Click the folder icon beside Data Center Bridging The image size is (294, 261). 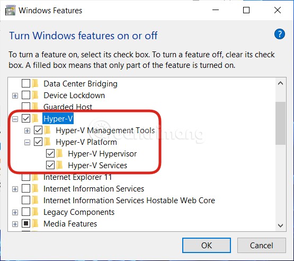[35, 84]
